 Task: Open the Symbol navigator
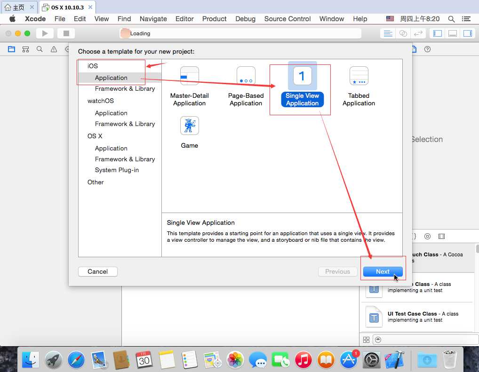26,49
